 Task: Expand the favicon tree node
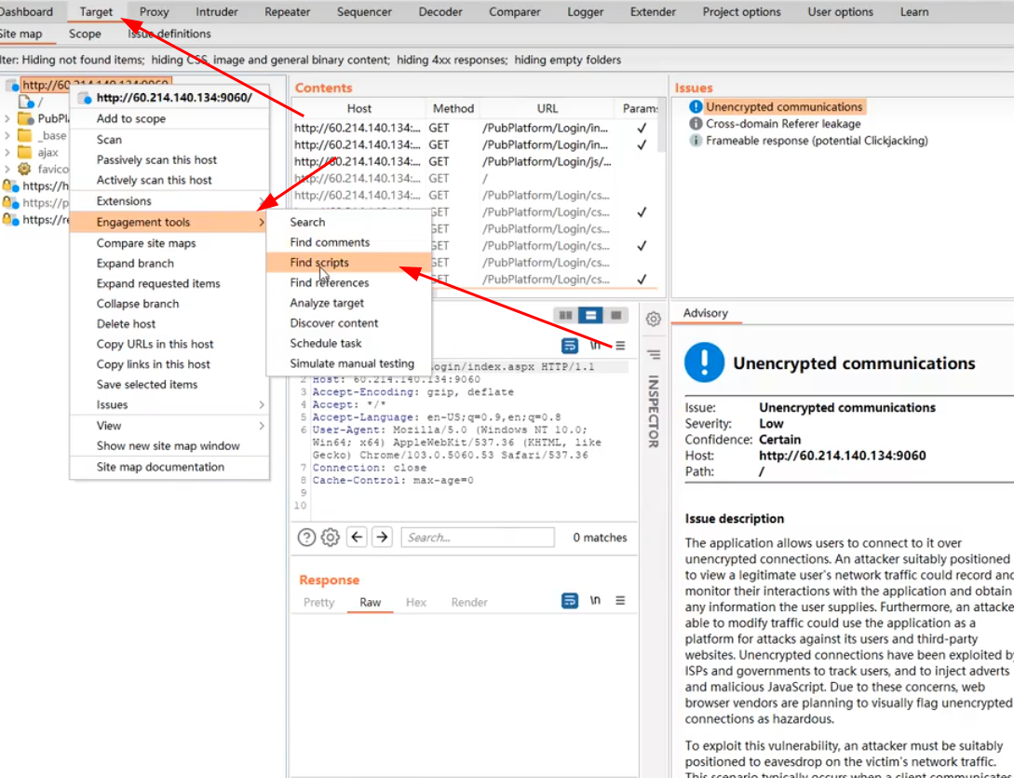point(7,169)
